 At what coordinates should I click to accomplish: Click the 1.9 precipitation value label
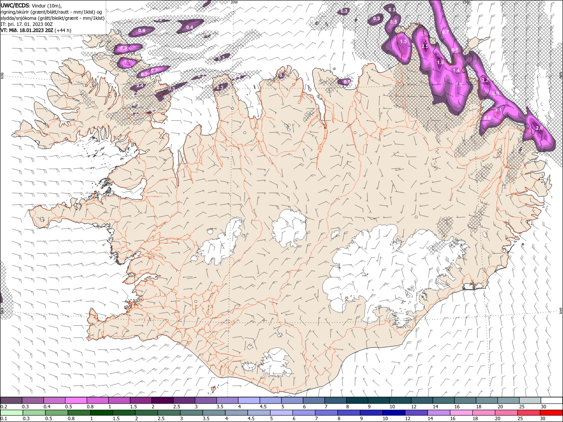coord(440,63)
